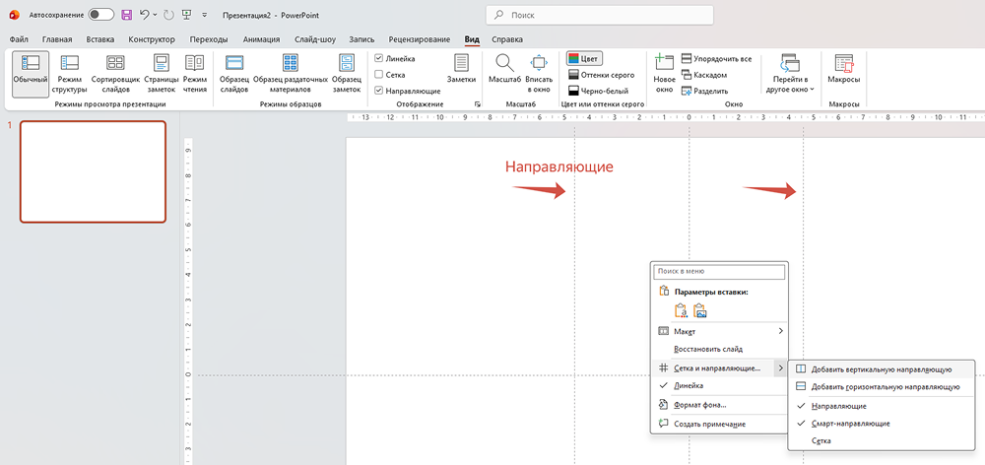Image resolution: width=985 pixels, height=465 pixels.
Task: Uncheck Направляющие checkbox in ribbon
Action: click(379, 91)
